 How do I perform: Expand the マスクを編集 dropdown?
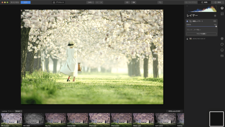click(x=201, y=34)
